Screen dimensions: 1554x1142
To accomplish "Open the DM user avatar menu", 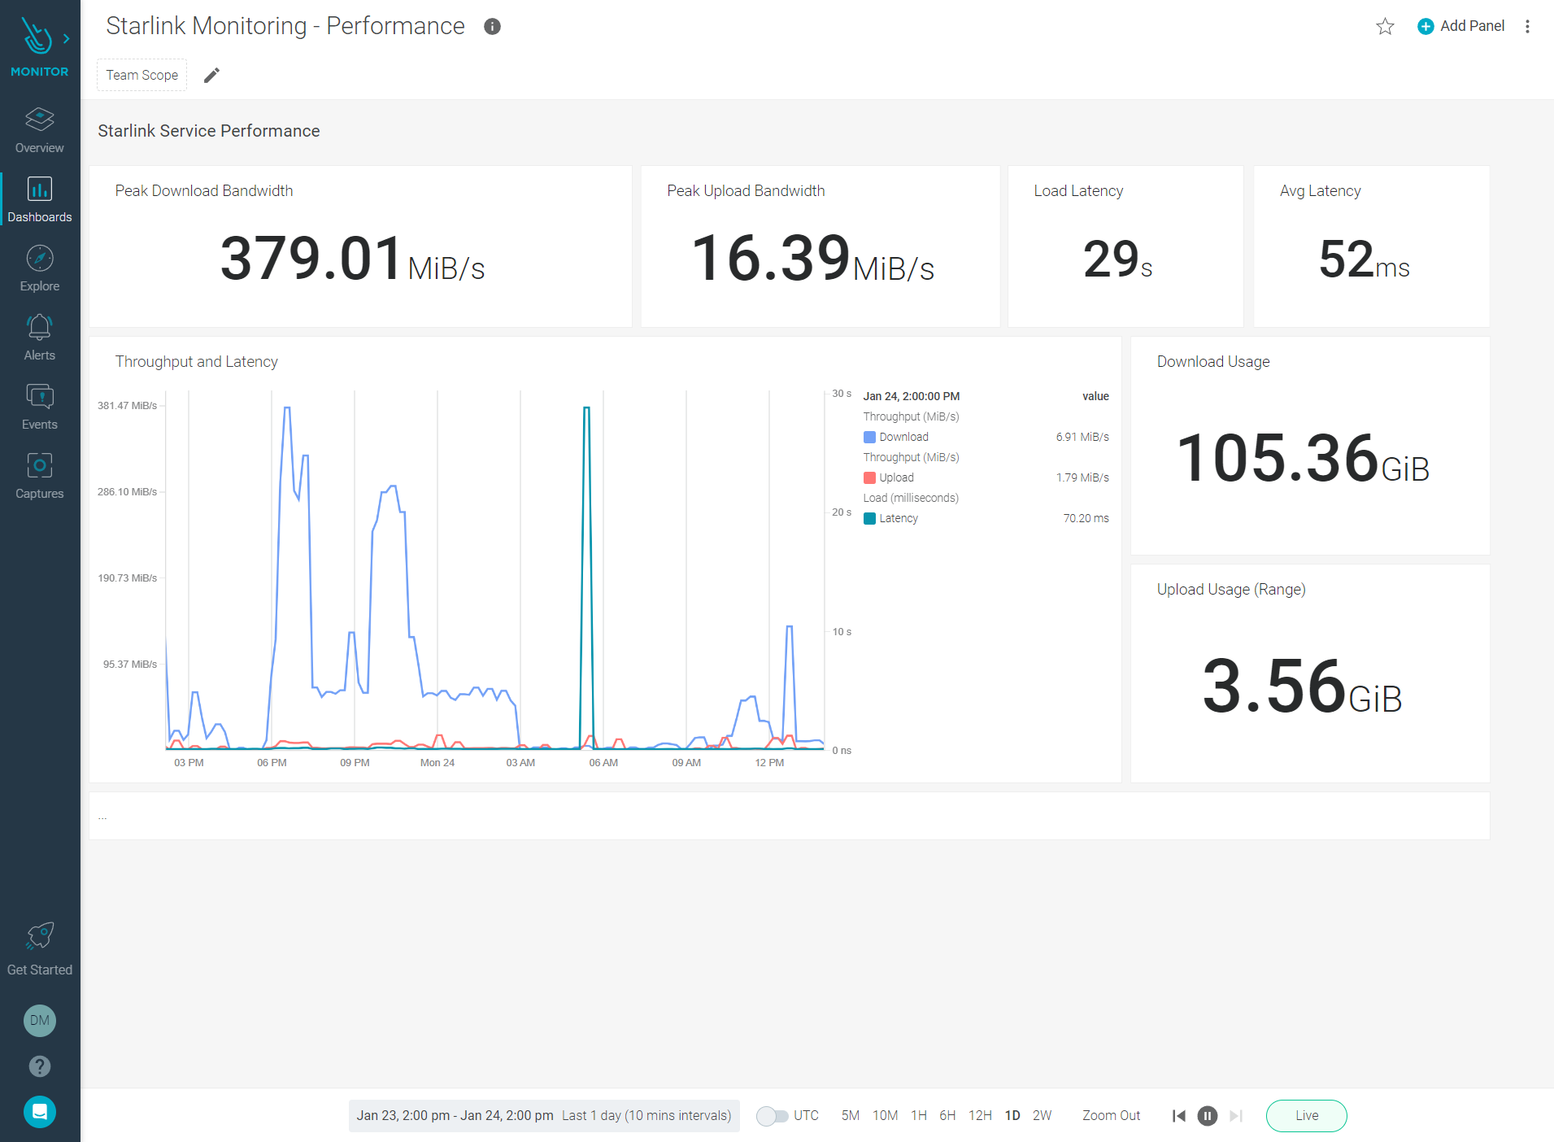I will (39, 1020).
